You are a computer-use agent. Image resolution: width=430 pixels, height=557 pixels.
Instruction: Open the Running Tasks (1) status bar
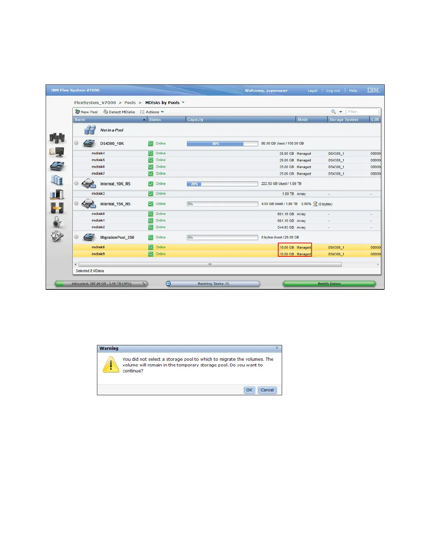point(213,284)
